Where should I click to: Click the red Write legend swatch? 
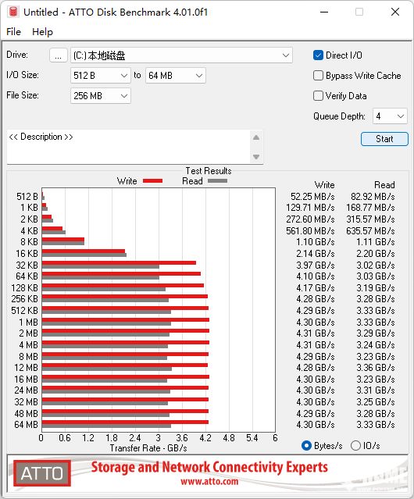tap(153, 180)
